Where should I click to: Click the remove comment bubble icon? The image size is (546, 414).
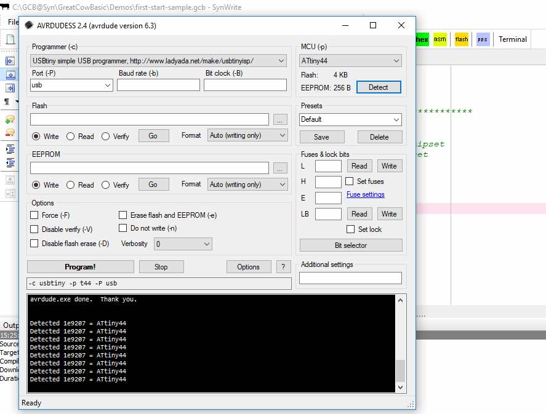click(x=10, y=132)
